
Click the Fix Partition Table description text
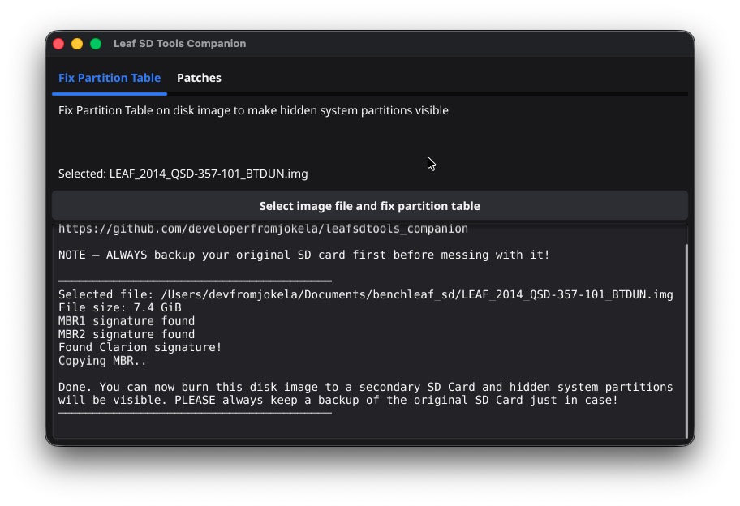tap(253, 110)
